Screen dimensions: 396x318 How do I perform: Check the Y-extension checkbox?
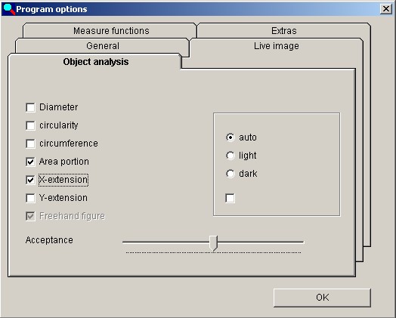(x=30, y=198)
